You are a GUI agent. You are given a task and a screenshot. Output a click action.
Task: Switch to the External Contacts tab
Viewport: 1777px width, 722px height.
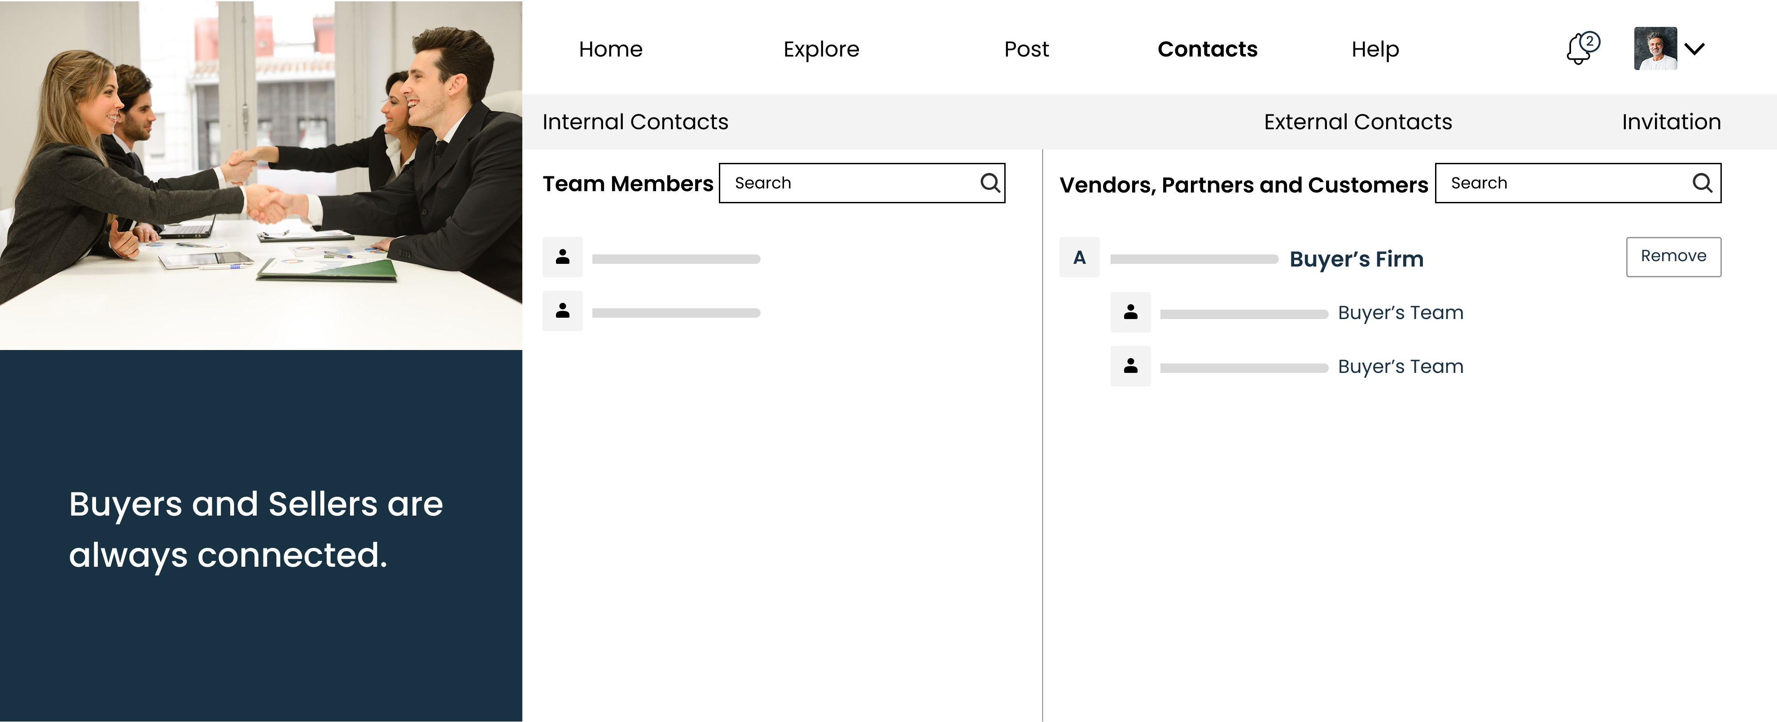(1357, 122)
